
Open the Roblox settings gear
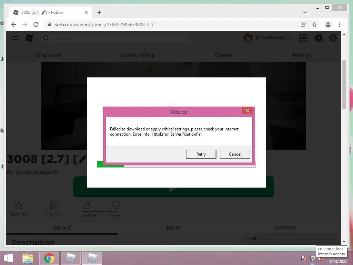tap(333, 38)
